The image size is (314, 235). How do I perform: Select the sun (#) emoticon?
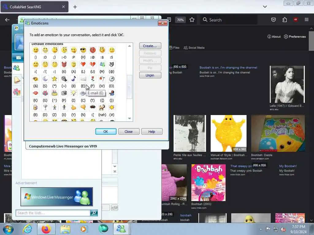(x=112, y=107)
